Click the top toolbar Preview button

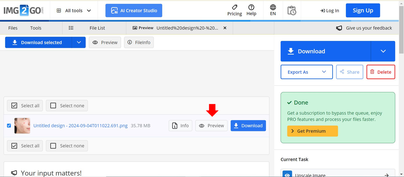tap(105, 43)
